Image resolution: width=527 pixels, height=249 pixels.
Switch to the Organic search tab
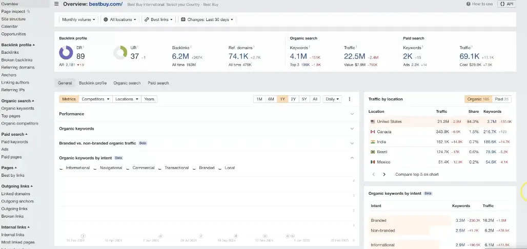click(x=127, y=83)
